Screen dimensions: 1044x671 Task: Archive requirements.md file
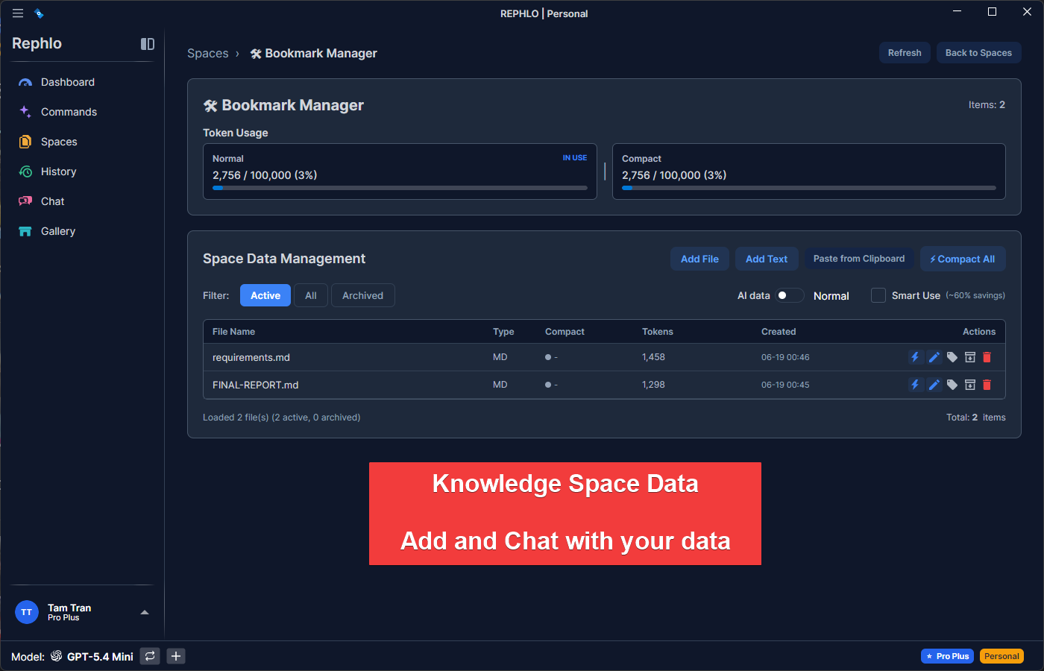click(970, 357)
